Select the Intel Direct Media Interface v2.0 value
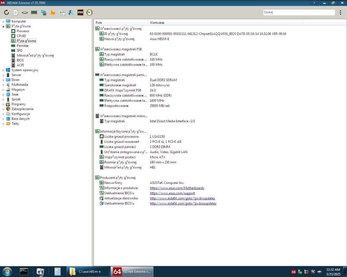The image size is (347, 277). (x=172, y=121)
